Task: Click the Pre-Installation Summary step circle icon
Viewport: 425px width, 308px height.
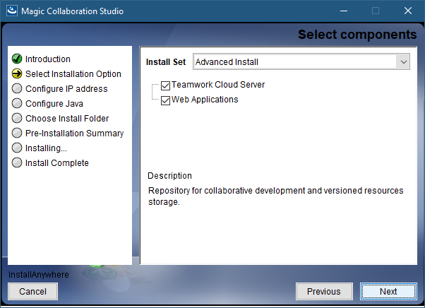Action: (x=17, y=134)
